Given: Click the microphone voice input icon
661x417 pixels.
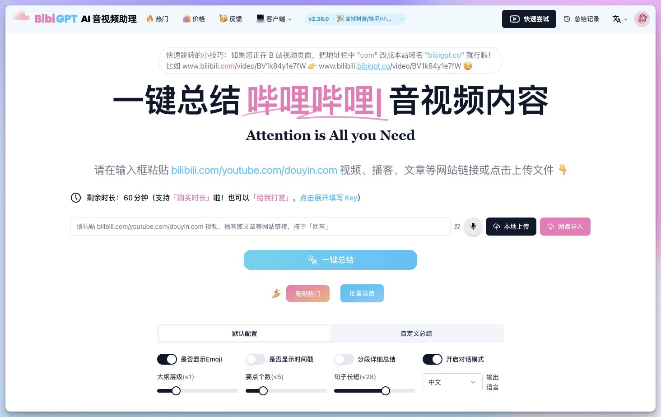Looking at the screenshot, I should (x=473, y=227).
